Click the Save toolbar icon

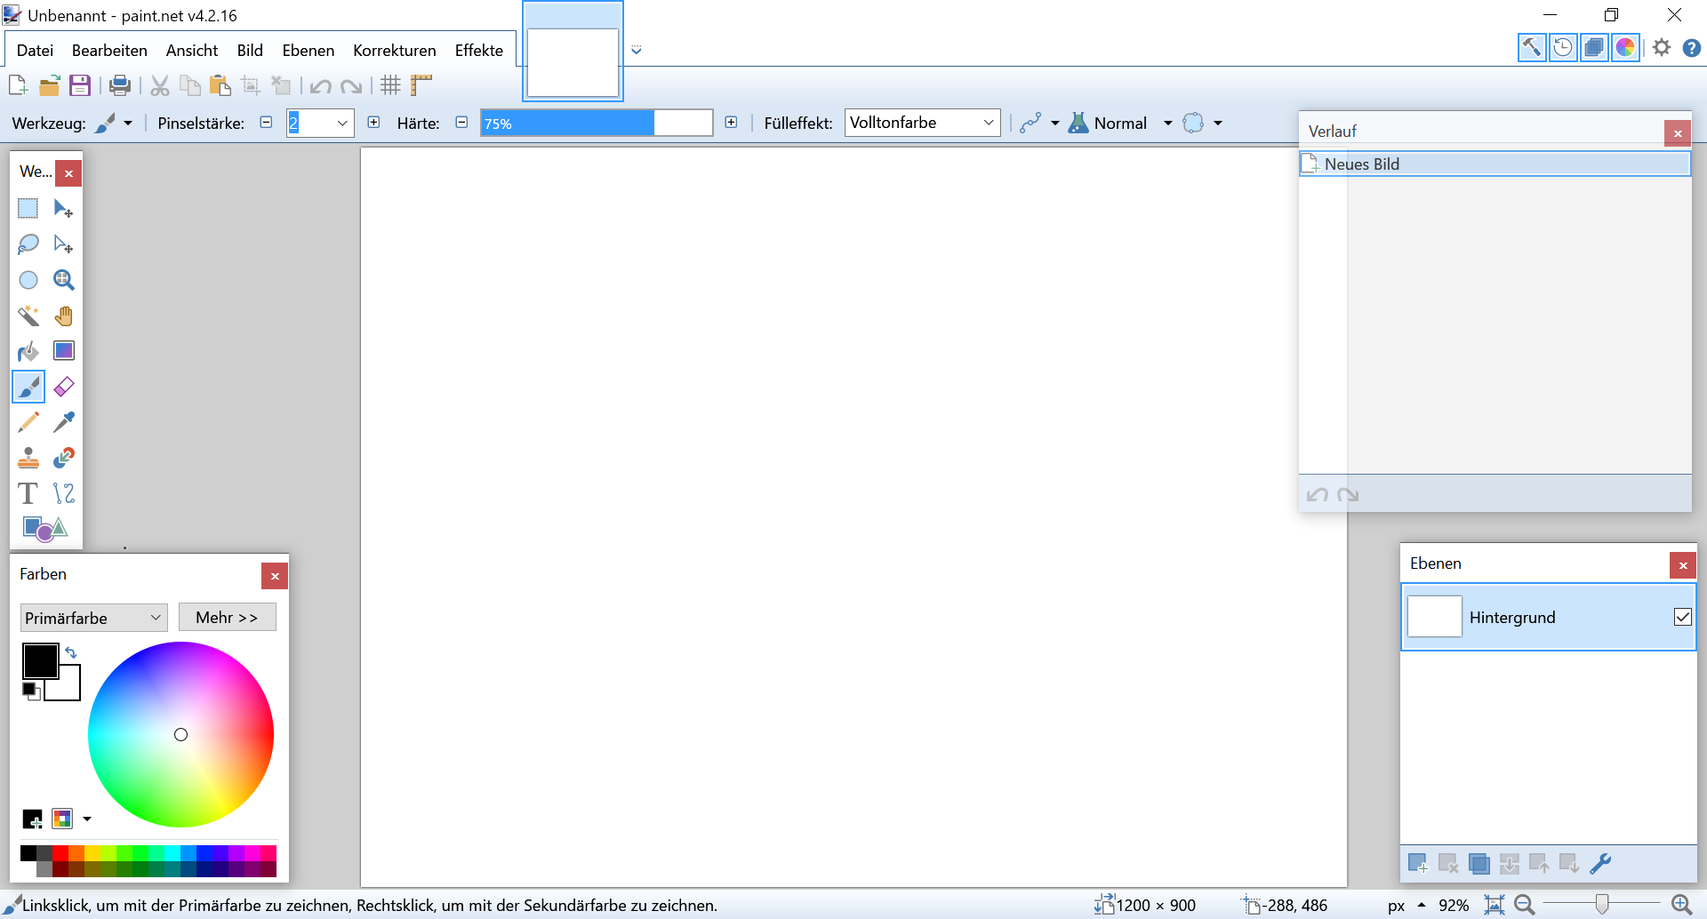(80, 85)
